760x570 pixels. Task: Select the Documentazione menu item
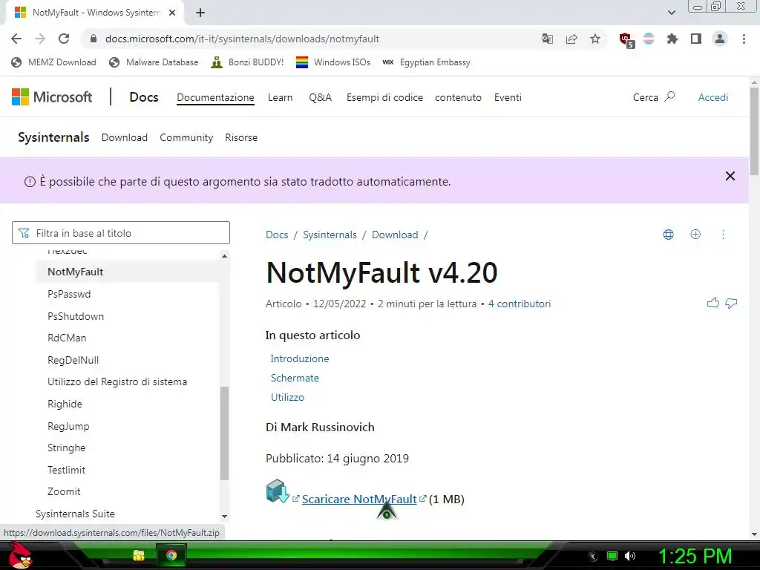(x=215, y=97)
